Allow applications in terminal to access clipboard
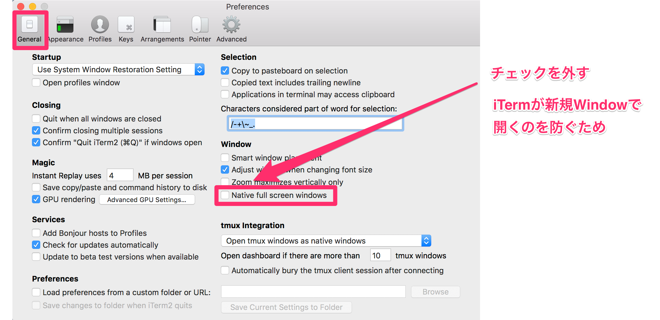The width and height of the screenshot is (660, 320). [225, 94]
